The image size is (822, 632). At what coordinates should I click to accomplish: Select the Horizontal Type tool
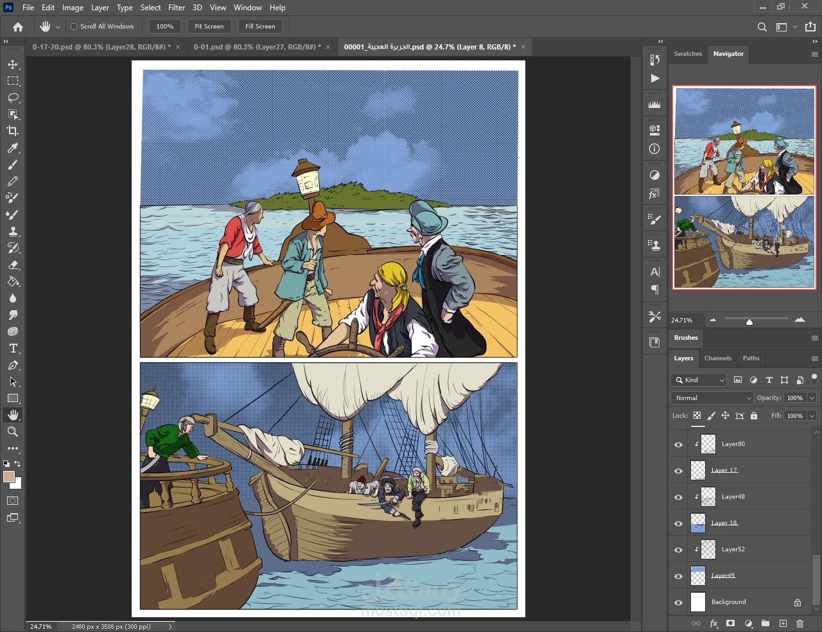pyautogui.click(x=13, y=349)
